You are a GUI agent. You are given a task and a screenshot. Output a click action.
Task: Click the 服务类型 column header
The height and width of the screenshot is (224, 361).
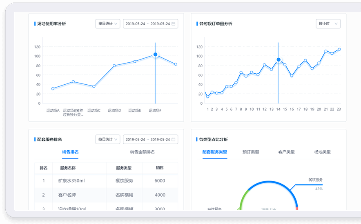tap(124, 168)
